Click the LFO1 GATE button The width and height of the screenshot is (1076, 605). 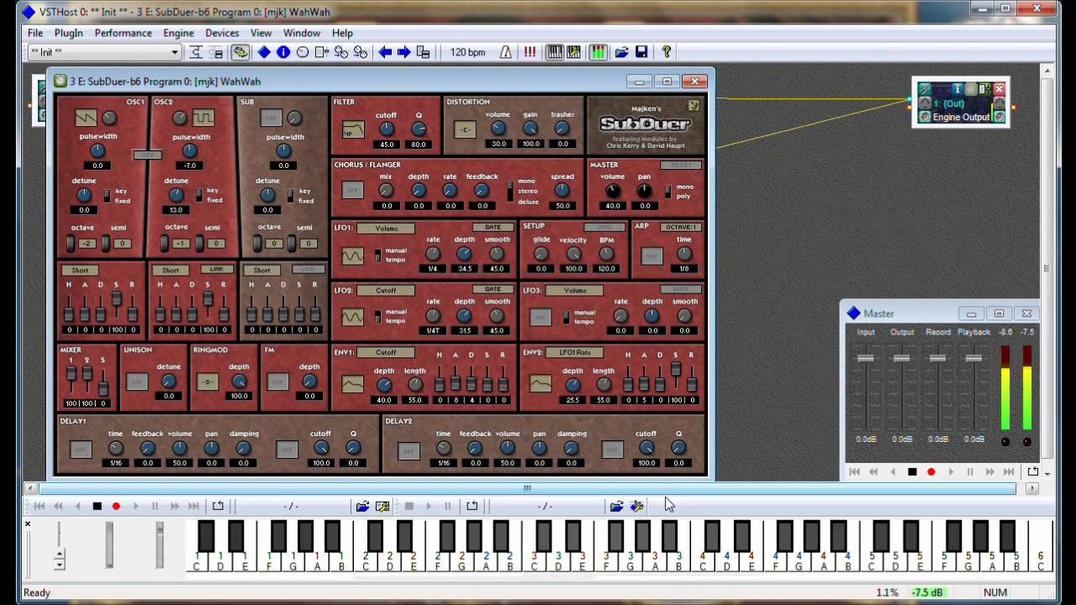[493, 228]
